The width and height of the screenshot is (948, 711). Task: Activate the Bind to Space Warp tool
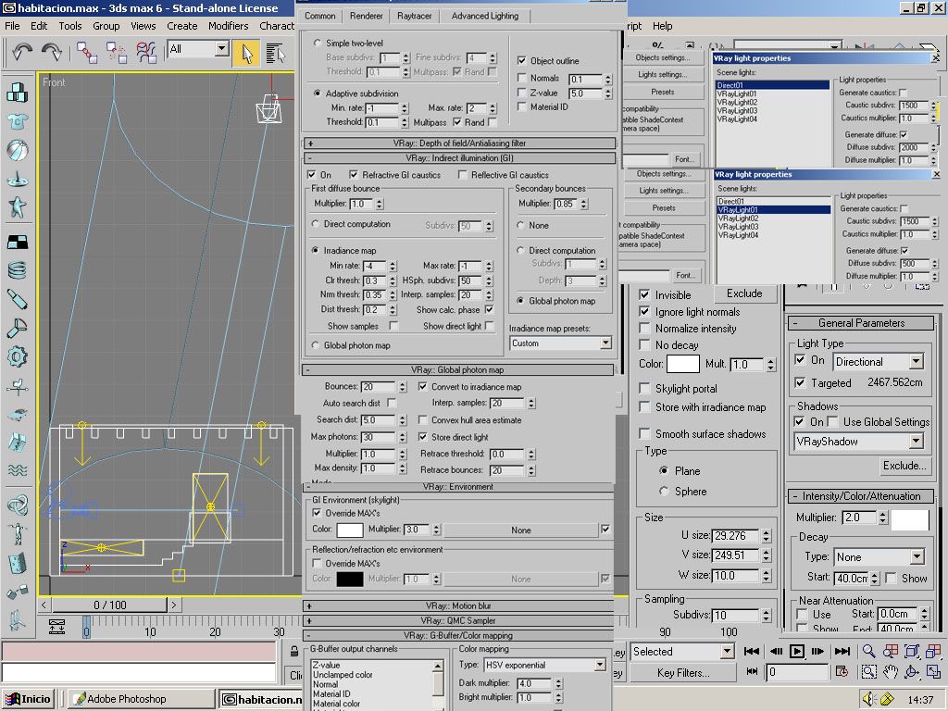pyautogui.click(x=146, y=53)
